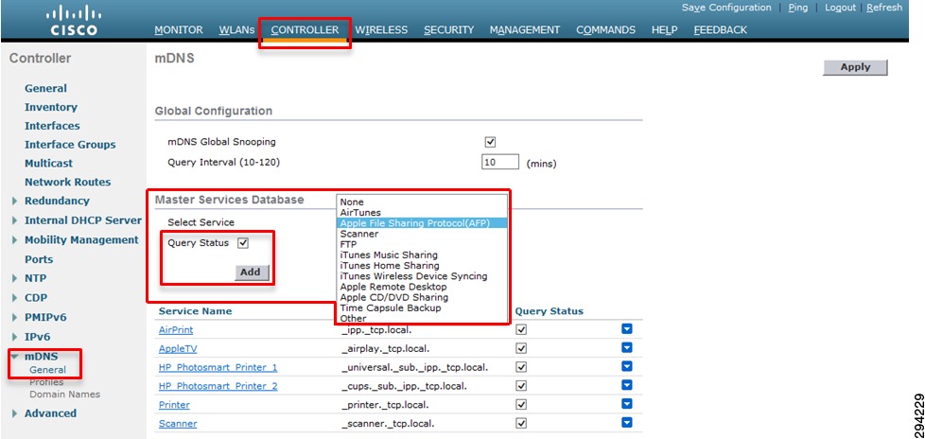Image resolution: width=925 pixels, height=439 pixels.
Task: Open HP_Photosmart_Printer_2 service link
Action: (x=218, y=386)
